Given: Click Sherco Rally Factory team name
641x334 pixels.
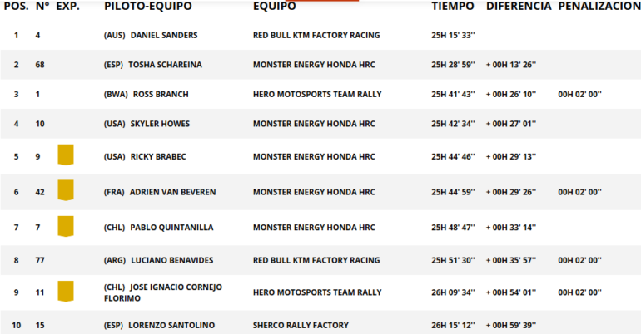Looking at the screenshot, I should [301, 325].
